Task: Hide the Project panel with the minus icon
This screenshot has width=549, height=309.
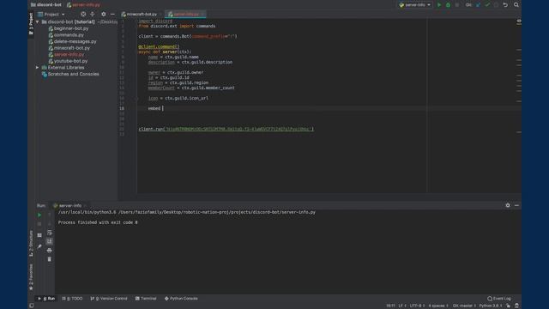Action: click(112, 15)
